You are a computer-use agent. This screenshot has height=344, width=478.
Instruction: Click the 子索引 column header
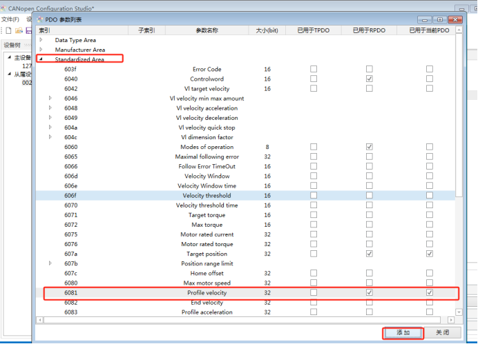click(x=146, y=30)
